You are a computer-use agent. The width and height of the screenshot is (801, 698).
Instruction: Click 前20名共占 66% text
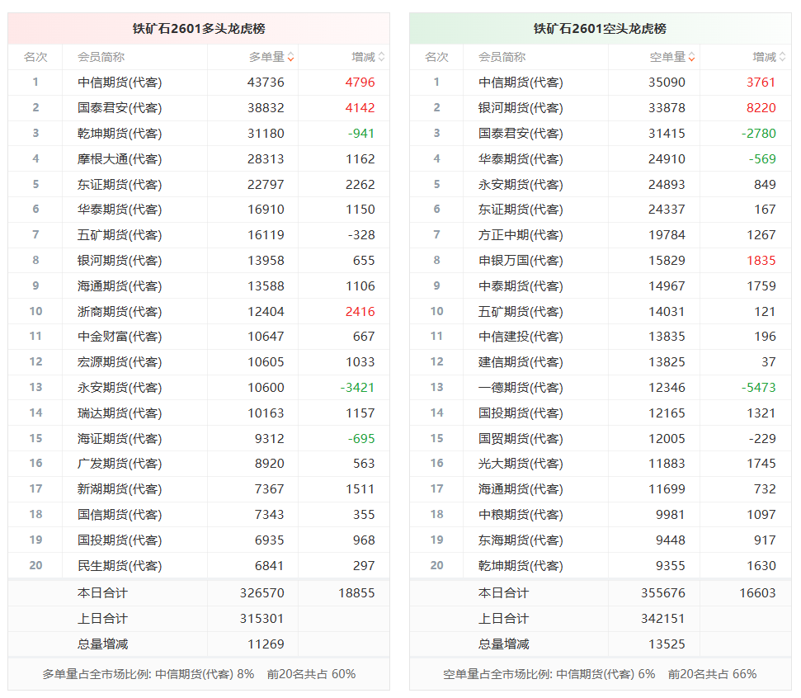712,675
